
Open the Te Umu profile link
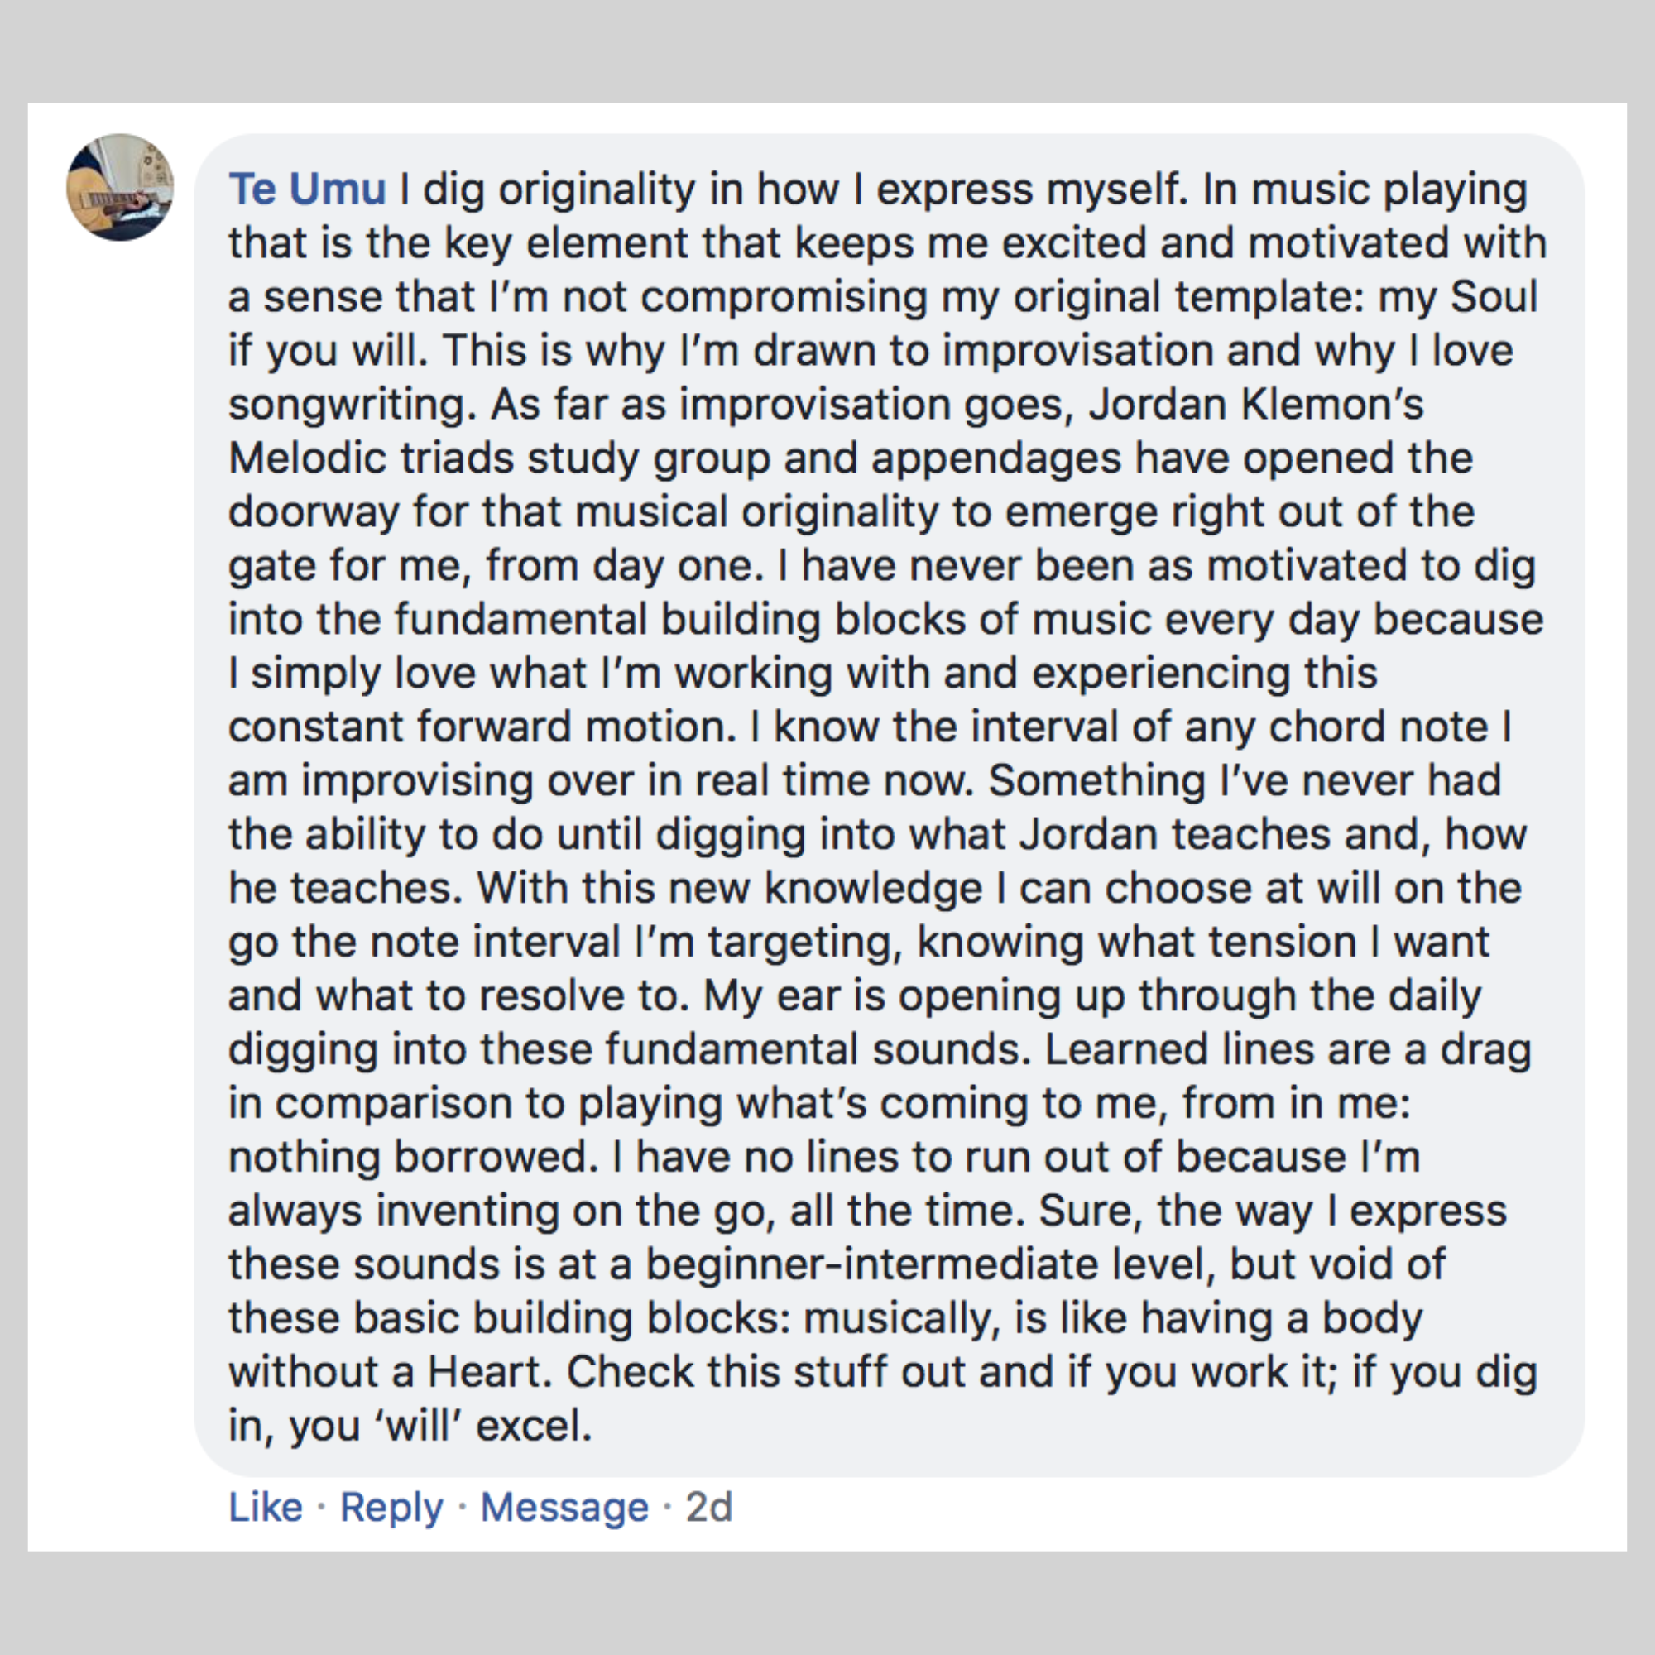(307, 189)
